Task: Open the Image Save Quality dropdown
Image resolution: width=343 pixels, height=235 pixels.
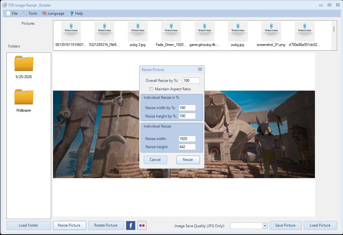Action: click(265, 226)
